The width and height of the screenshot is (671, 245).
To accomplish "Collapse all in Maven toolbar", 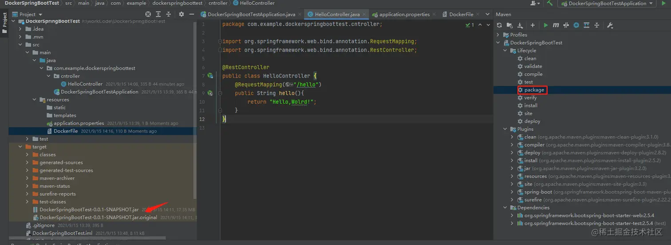I will click(597, 25).
